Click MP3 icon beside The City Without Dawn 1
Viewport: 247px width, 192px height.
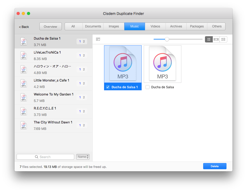pos(24,125)
